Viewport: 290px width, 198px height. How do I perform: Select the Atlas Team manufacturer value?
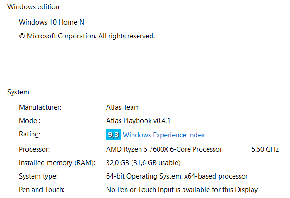(x=123, y=107)
